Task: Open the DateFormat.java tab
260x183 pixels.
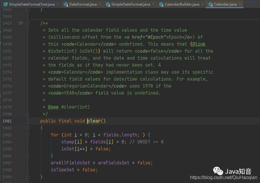Action: click(83, 4)
